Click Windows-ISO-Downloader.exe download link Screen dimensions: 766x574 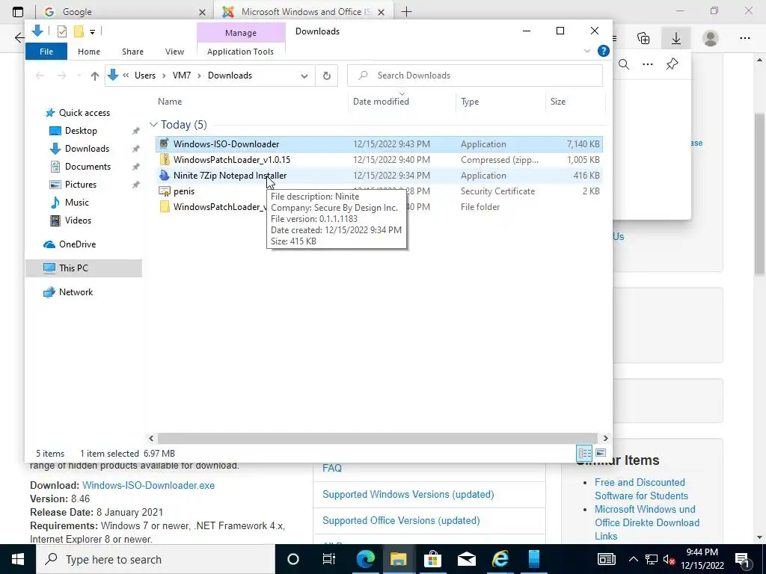click(x=149, y=486)
